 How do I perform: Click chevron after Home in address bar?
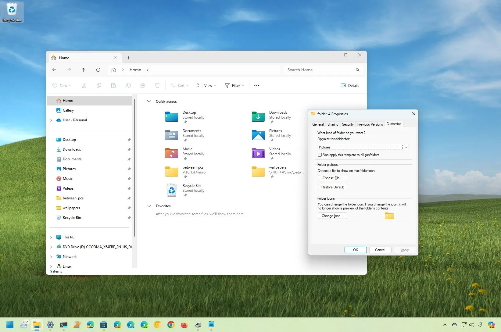pyautogui.click(x=148, y=70)
